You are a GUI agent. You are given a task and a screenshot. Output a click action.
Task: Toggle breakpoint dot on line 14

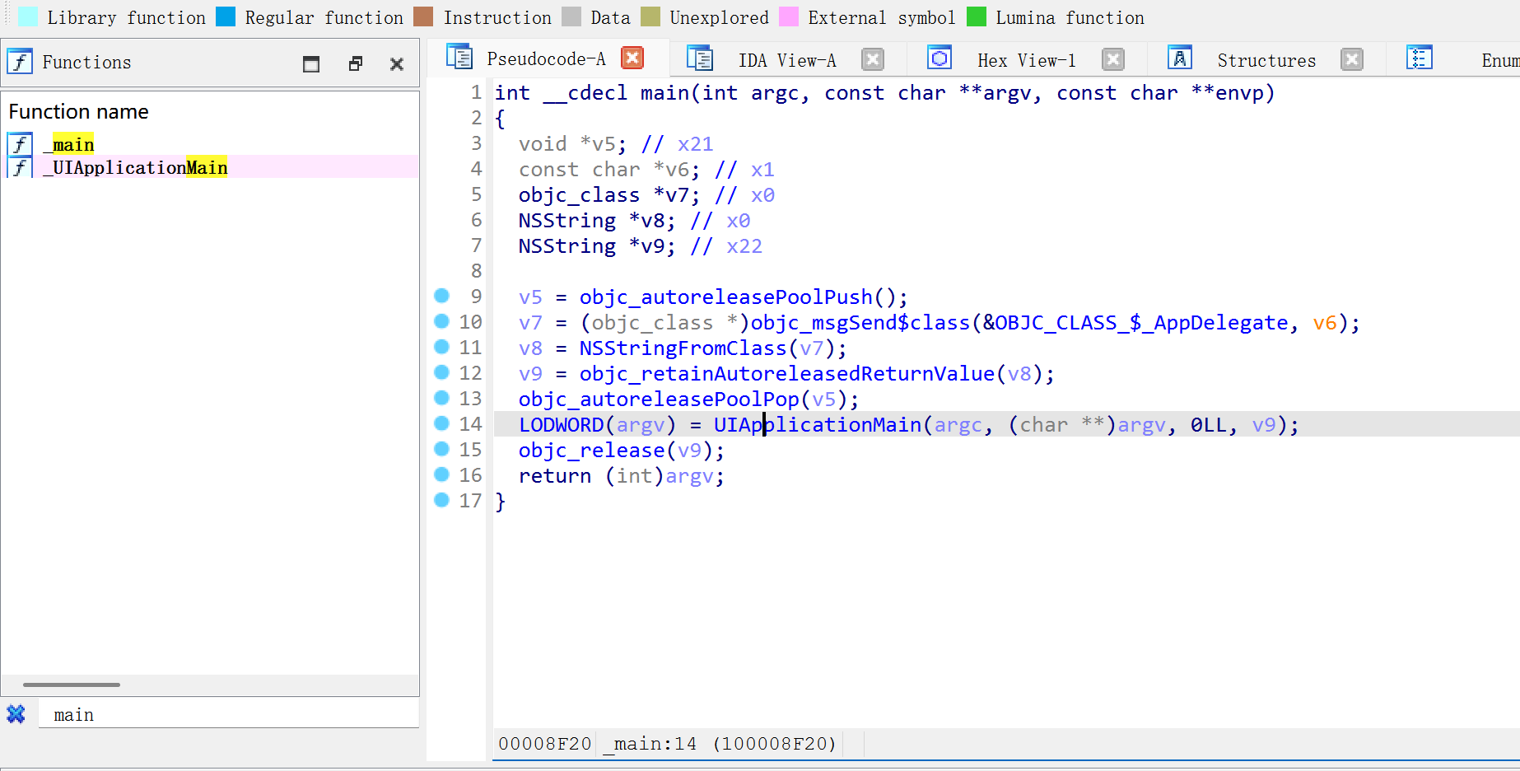coord(442,423)
